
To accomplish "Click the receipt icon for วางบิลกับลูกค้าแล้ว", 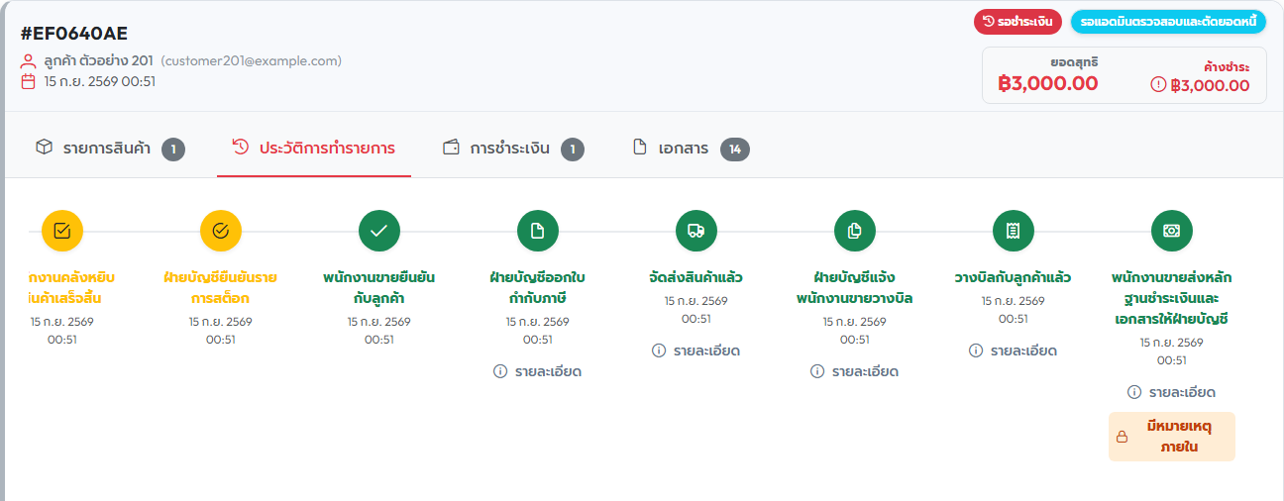I will [x=1014, y=231].
